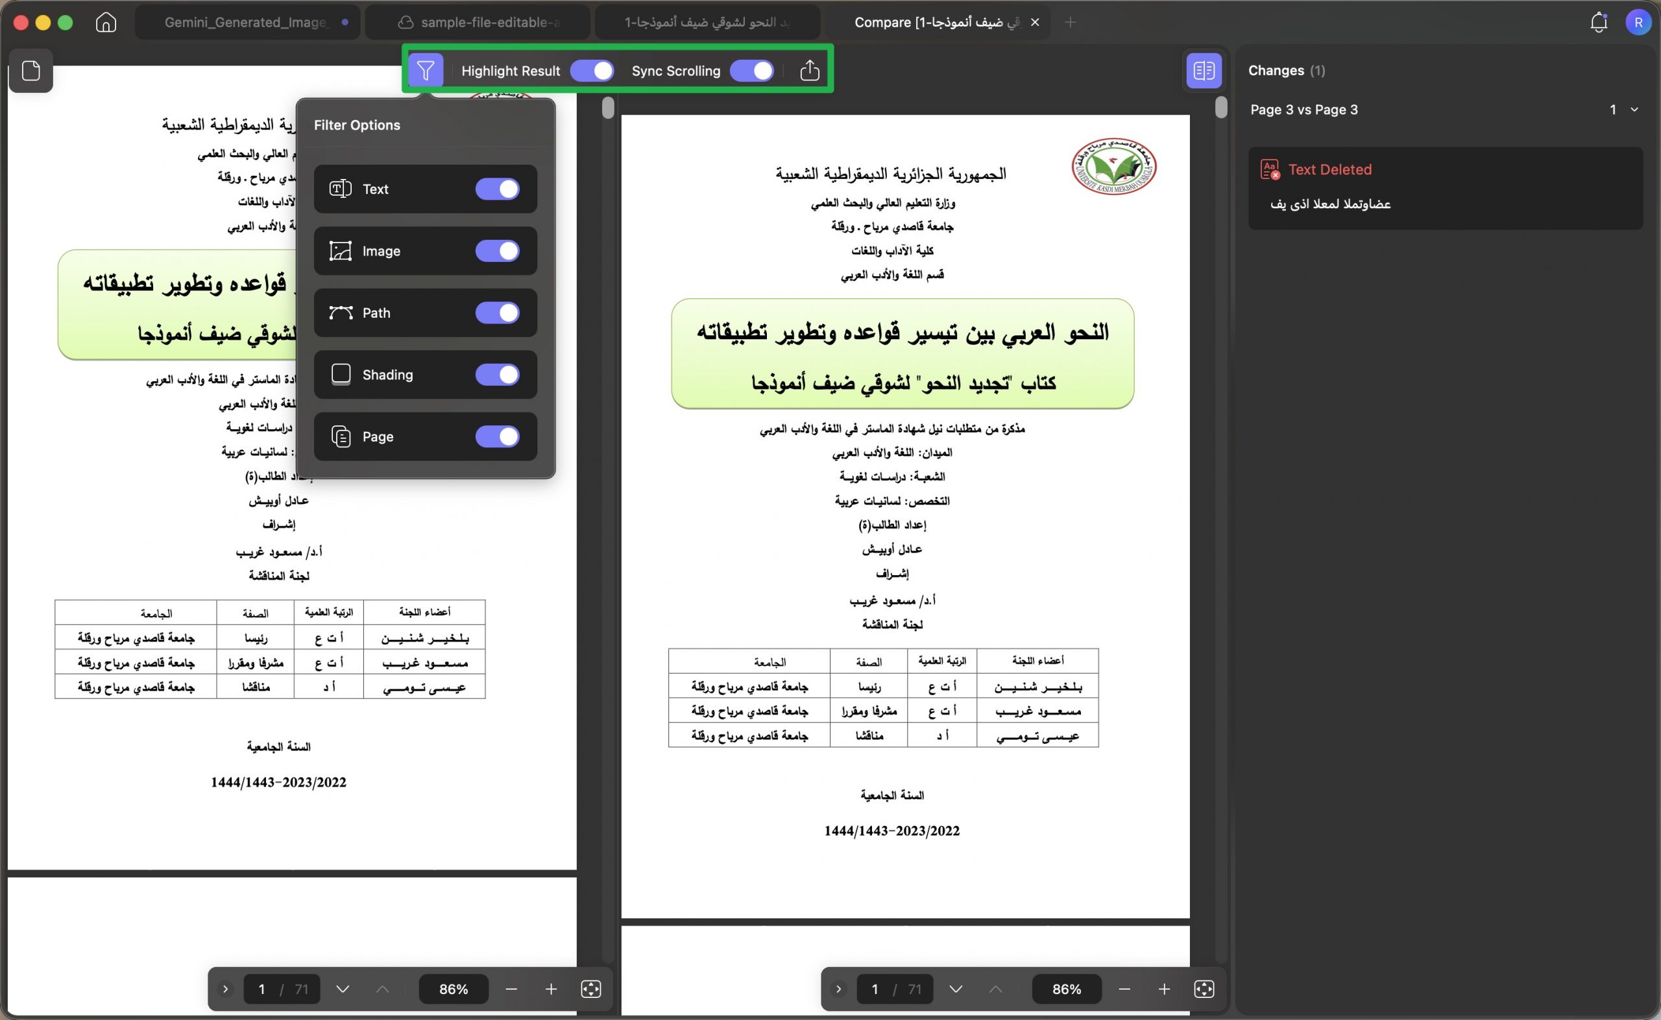Click the university logo in right document

[x=1113, y=167]
